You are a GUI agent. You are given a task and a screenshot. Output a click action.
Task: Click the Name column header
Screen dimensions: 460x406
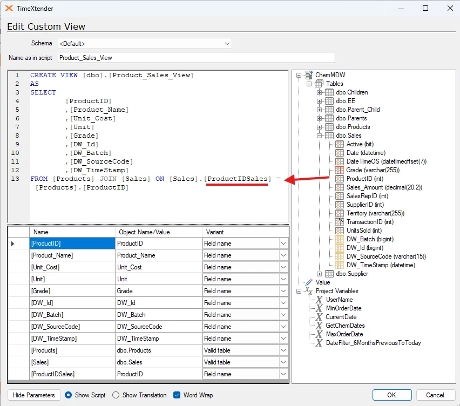(x=72, y=232)
